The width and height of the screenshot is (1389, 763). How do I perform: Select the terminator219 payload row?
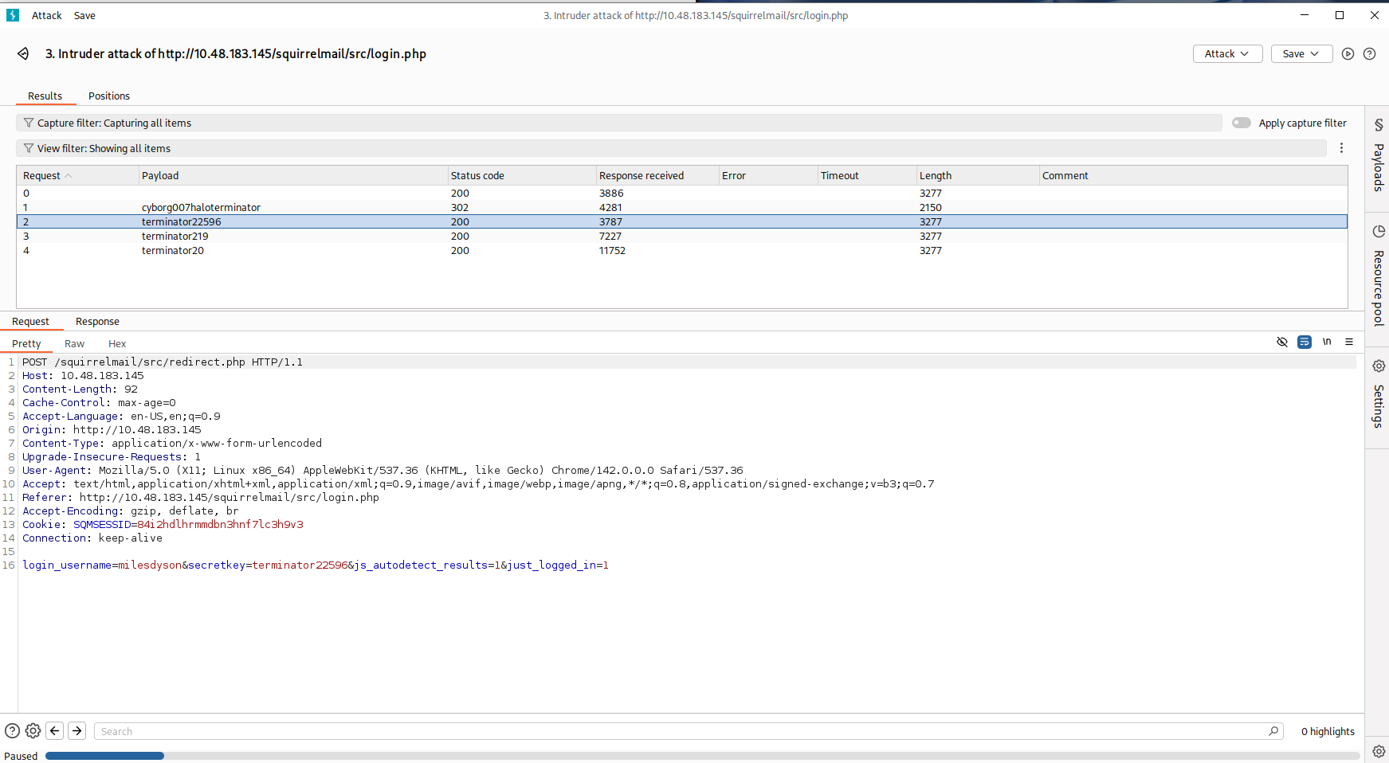point(681,236)
